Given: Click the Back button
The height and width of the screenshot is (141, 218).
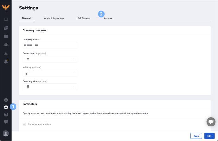Looking at the screenshot, I should coord(196,136).
